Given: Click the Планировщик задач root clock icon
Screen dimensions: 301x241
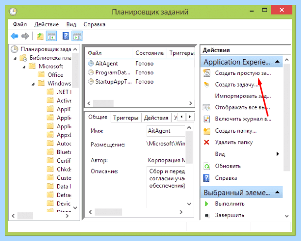Looking at the screenshot, I should click(x=15, y=49).
